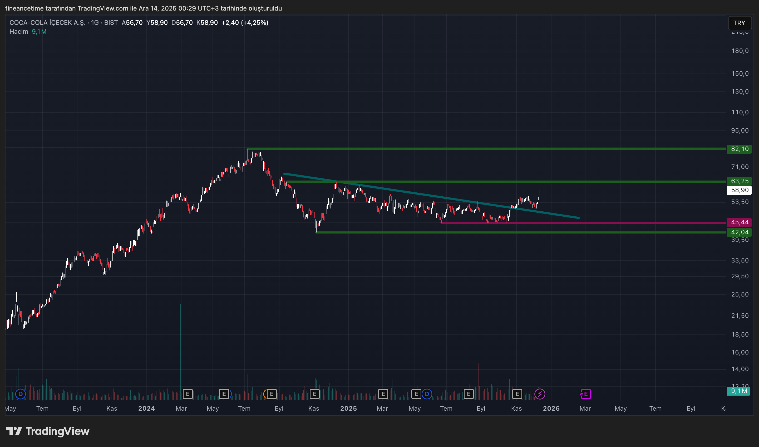Screen dimensions: 759x447
Task: Click the purple lightning bolt event marker
Action: point(539,394)
